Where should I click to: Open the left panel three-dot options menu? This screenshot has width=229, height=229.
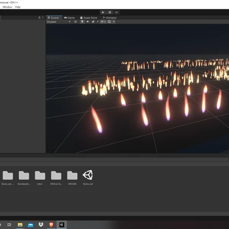(x=43, y=18)
